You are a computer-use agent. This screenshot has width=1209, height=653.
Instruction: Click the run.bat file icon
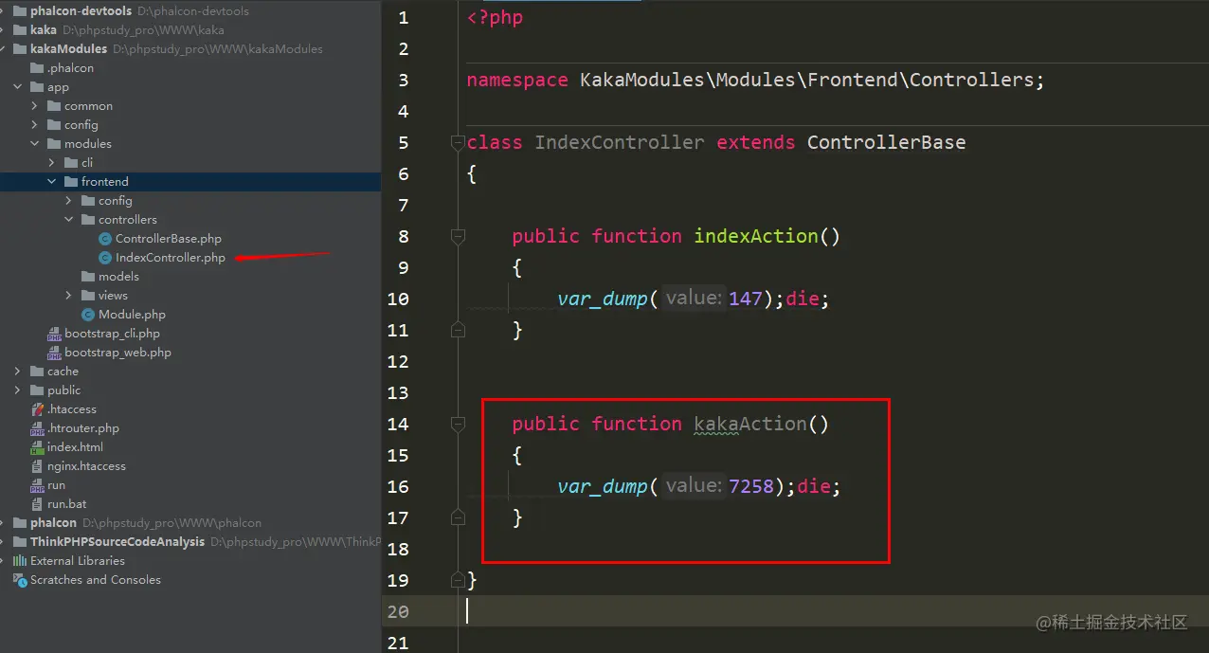click(38, 504)
